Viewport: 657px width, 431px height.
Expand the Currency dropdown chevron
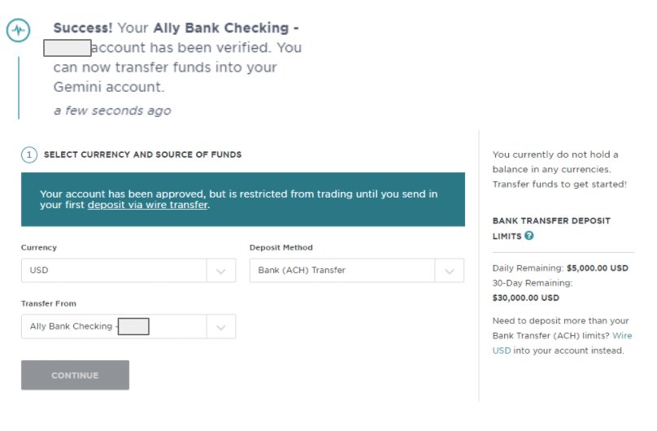pyautogui.click(x=221, y=271)
